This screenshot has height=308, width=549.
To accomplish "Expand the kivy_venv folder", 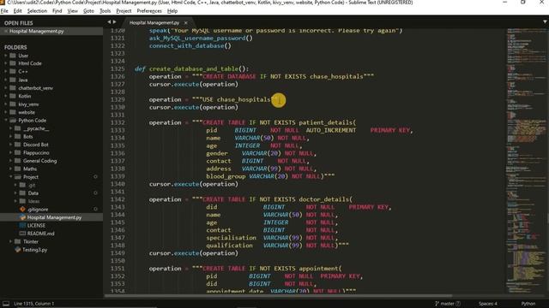I will point(6,104).
